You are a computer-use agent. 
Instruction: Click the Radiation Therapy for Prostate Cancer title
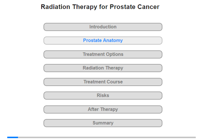100,7
